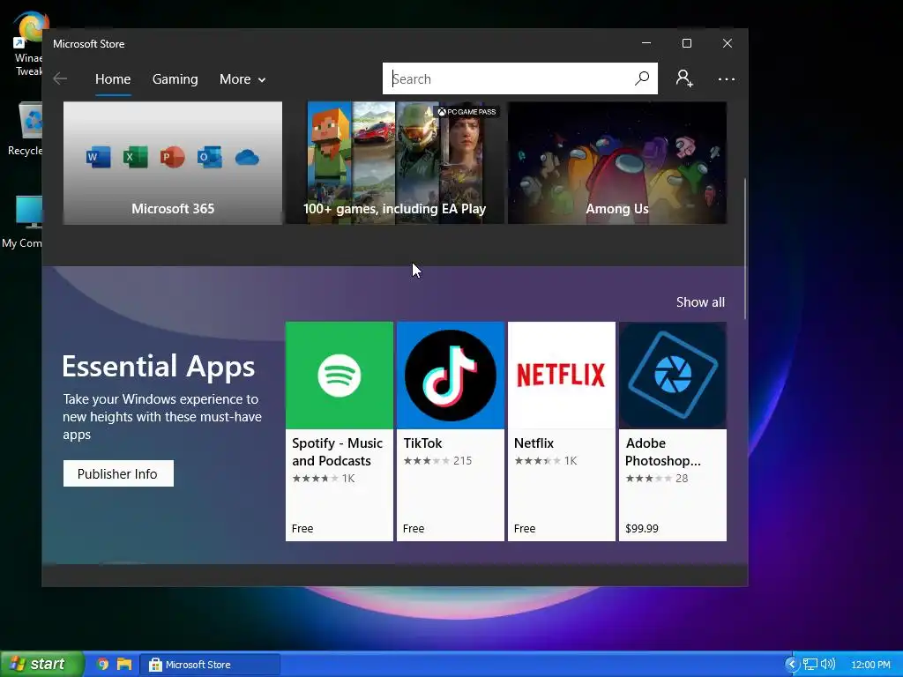Click the Show all link
Screen dimensions: 903x677
pyautogui.click(x=700, y=302)
